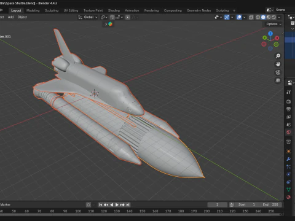
Task: Click the blue Z axis gizmo
Action: (x=270, y=34)
